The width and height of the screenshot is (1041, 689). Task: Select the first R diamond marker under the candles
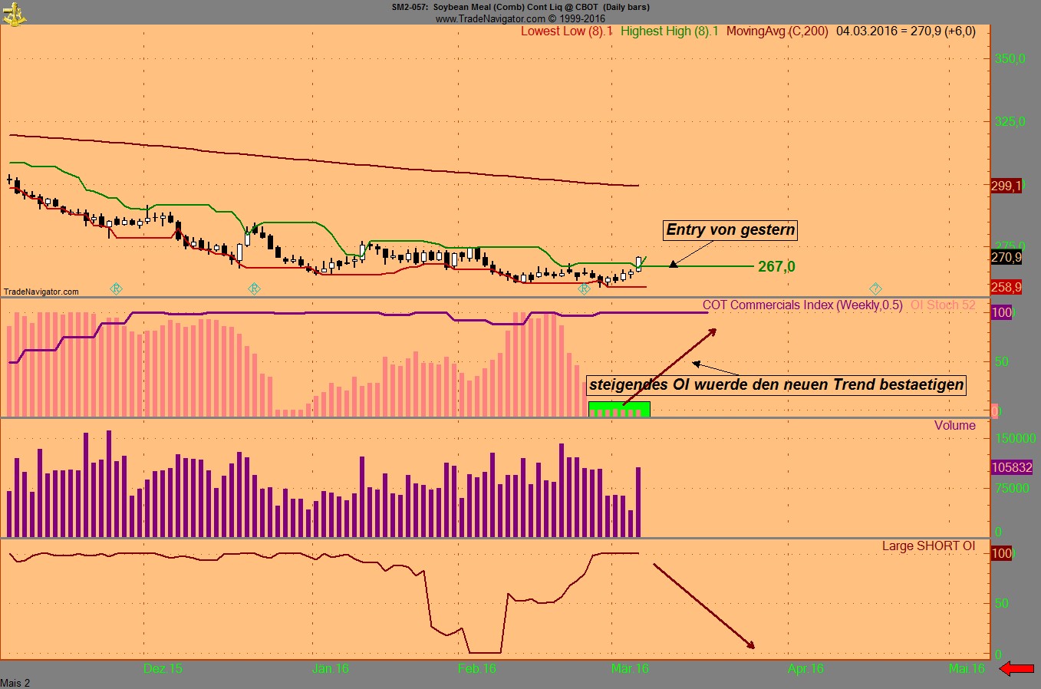[x=116, y=288]
